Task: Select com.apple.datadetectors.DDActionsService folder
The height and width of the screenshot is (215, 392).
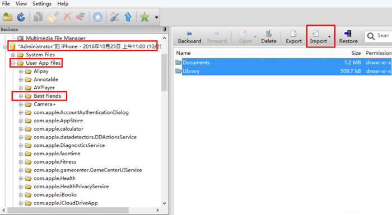Action: (x=85, y=137)
